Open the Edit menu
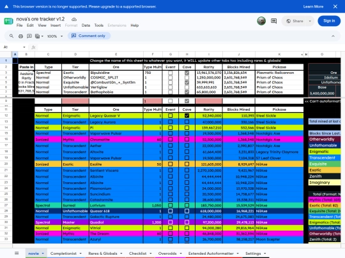The width and height of the screenshot is (345, 258). [x=30, y=25]
